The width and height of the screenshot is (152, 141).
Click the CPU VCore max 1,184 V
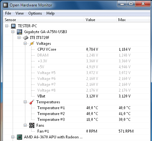[x=125, y=49]
